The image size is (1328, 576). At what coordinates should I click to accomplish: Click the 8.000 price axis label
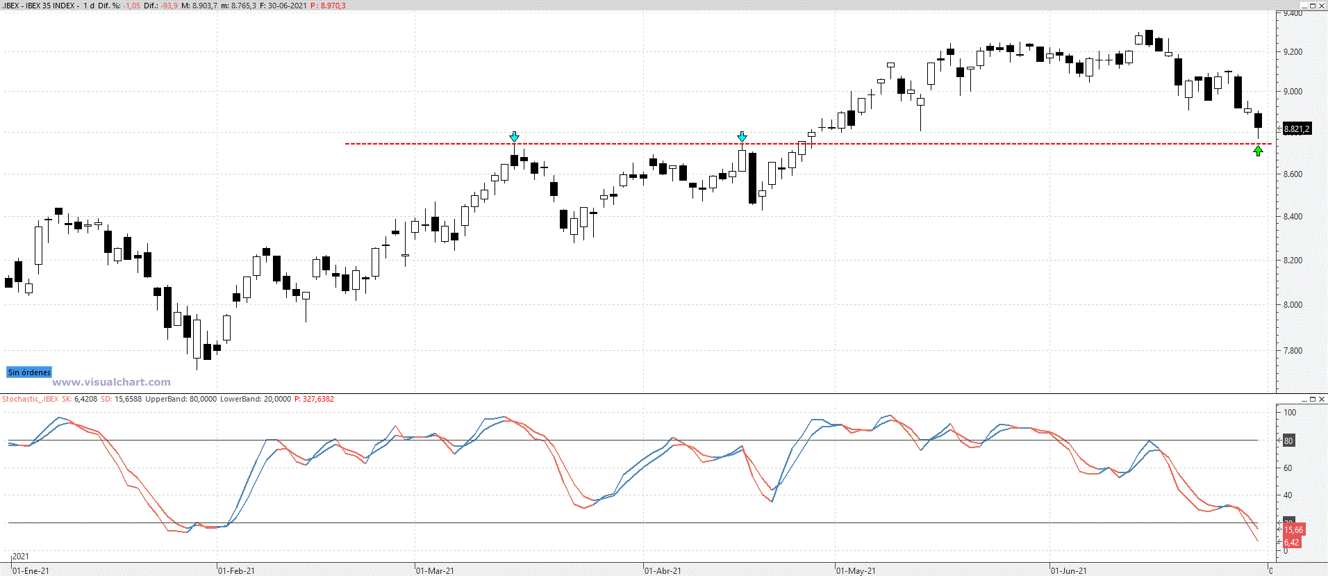(x=1293, y=304)
